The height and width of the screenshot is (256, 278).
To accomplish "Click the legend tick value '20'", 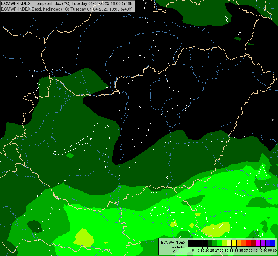I will [207, 251].
